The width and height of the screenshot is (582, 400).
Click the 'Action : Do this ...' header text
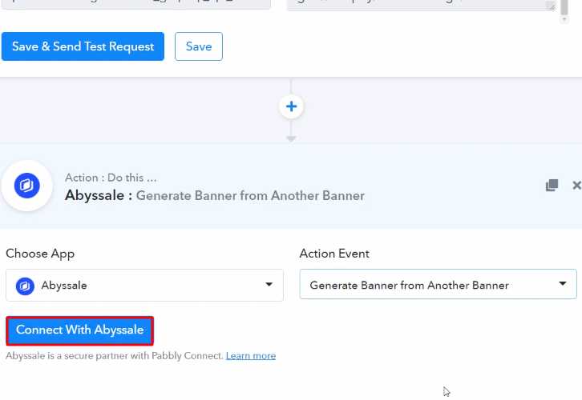[x=111, y=178]
